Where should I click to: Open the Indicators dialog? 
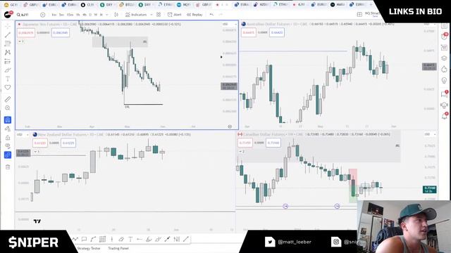tap(136, 15)
